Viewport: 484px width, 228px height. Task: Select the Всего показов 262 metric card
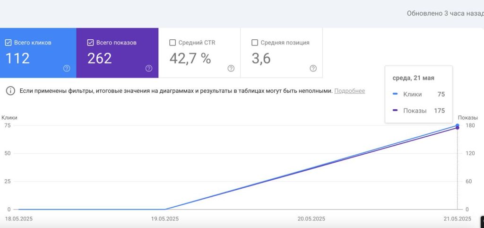pos(117,53)
